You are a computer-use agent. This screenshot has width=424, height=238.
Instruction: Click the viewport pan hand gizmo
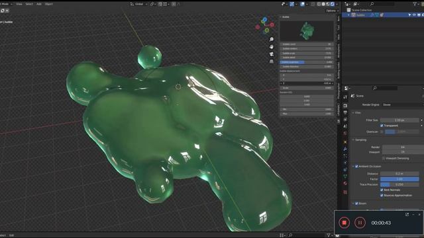tap(272, 47)
